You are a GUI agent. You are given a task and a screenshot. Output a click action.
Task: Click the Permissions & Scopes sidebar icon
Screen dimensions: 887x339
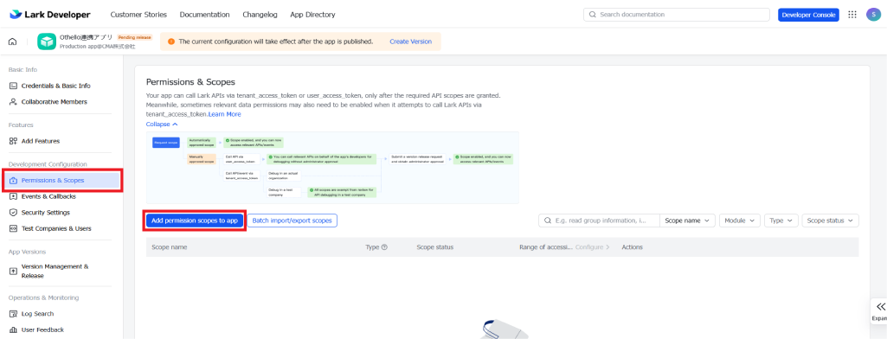pos(14,180)
